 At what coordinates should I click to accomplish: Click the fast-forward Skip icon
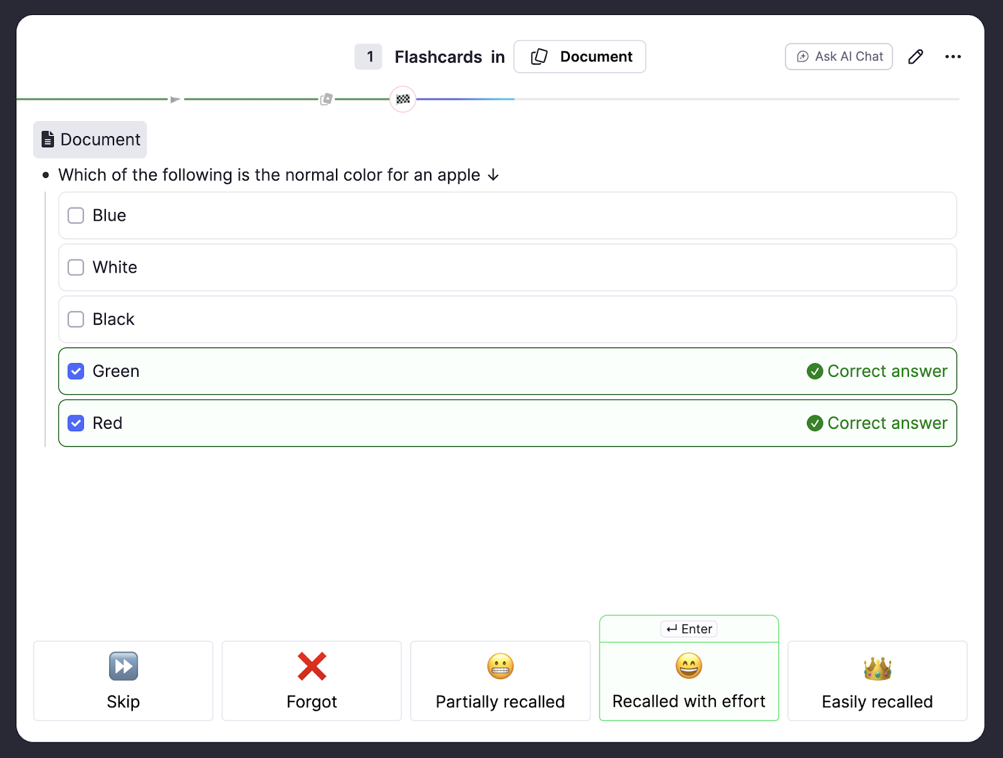123,666
